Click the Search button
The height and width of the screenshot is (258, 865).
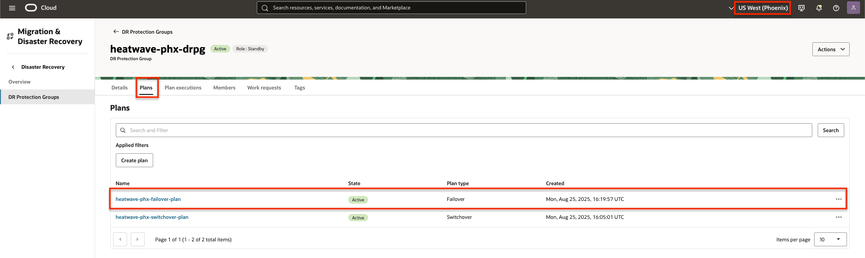pos(831,130)
